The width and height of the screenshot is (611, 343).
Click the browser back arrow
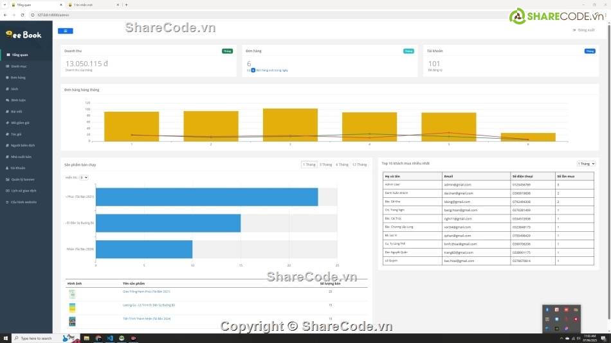[x=5, y=15]
